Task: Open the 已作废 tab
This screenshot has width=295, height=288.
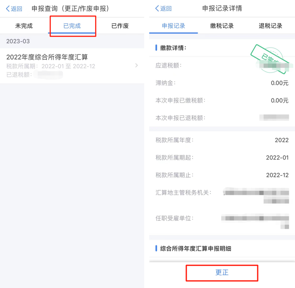Action: (120, 26)
